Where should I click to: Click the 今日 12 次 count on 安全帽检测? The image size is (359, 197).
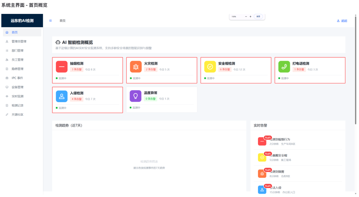[x=239, y=69]
